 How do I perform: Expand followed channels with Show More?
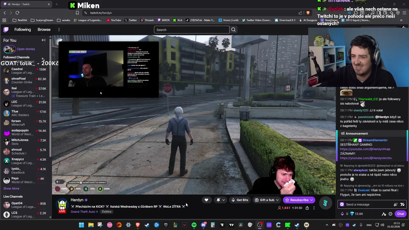pyautogui.click(x=11, y=188)
